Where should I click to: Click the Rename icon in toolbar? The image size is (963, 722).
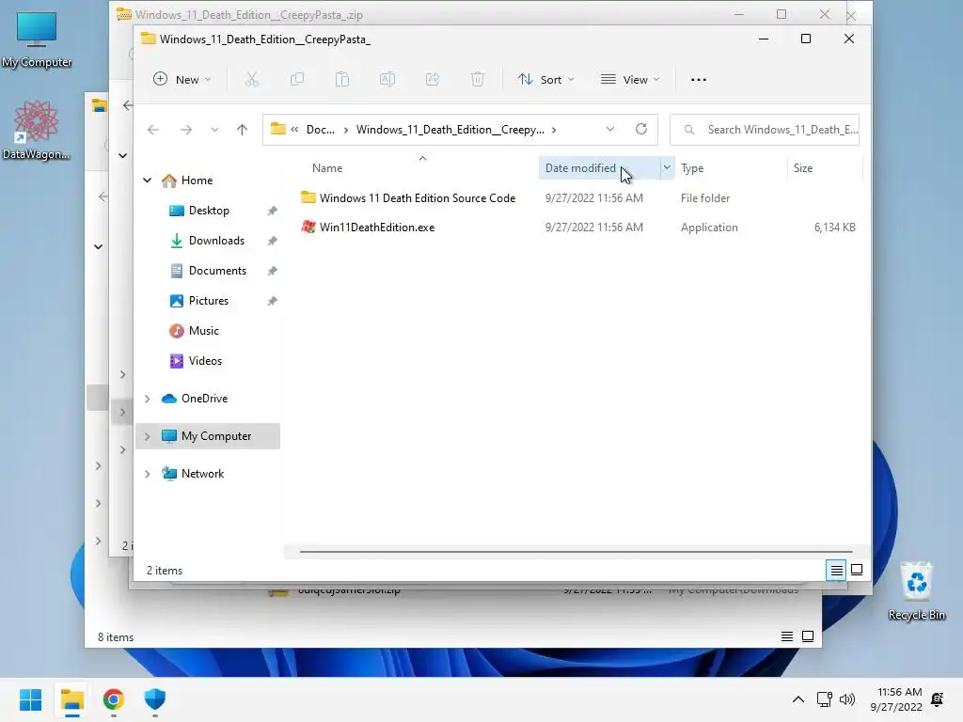click(x=387, y=79)
